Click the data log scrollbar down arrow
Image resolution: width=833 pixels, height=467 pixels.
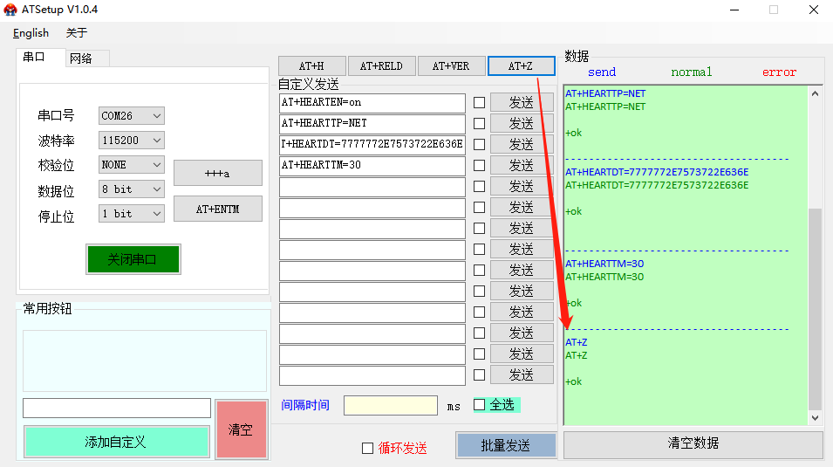point(816,418)
